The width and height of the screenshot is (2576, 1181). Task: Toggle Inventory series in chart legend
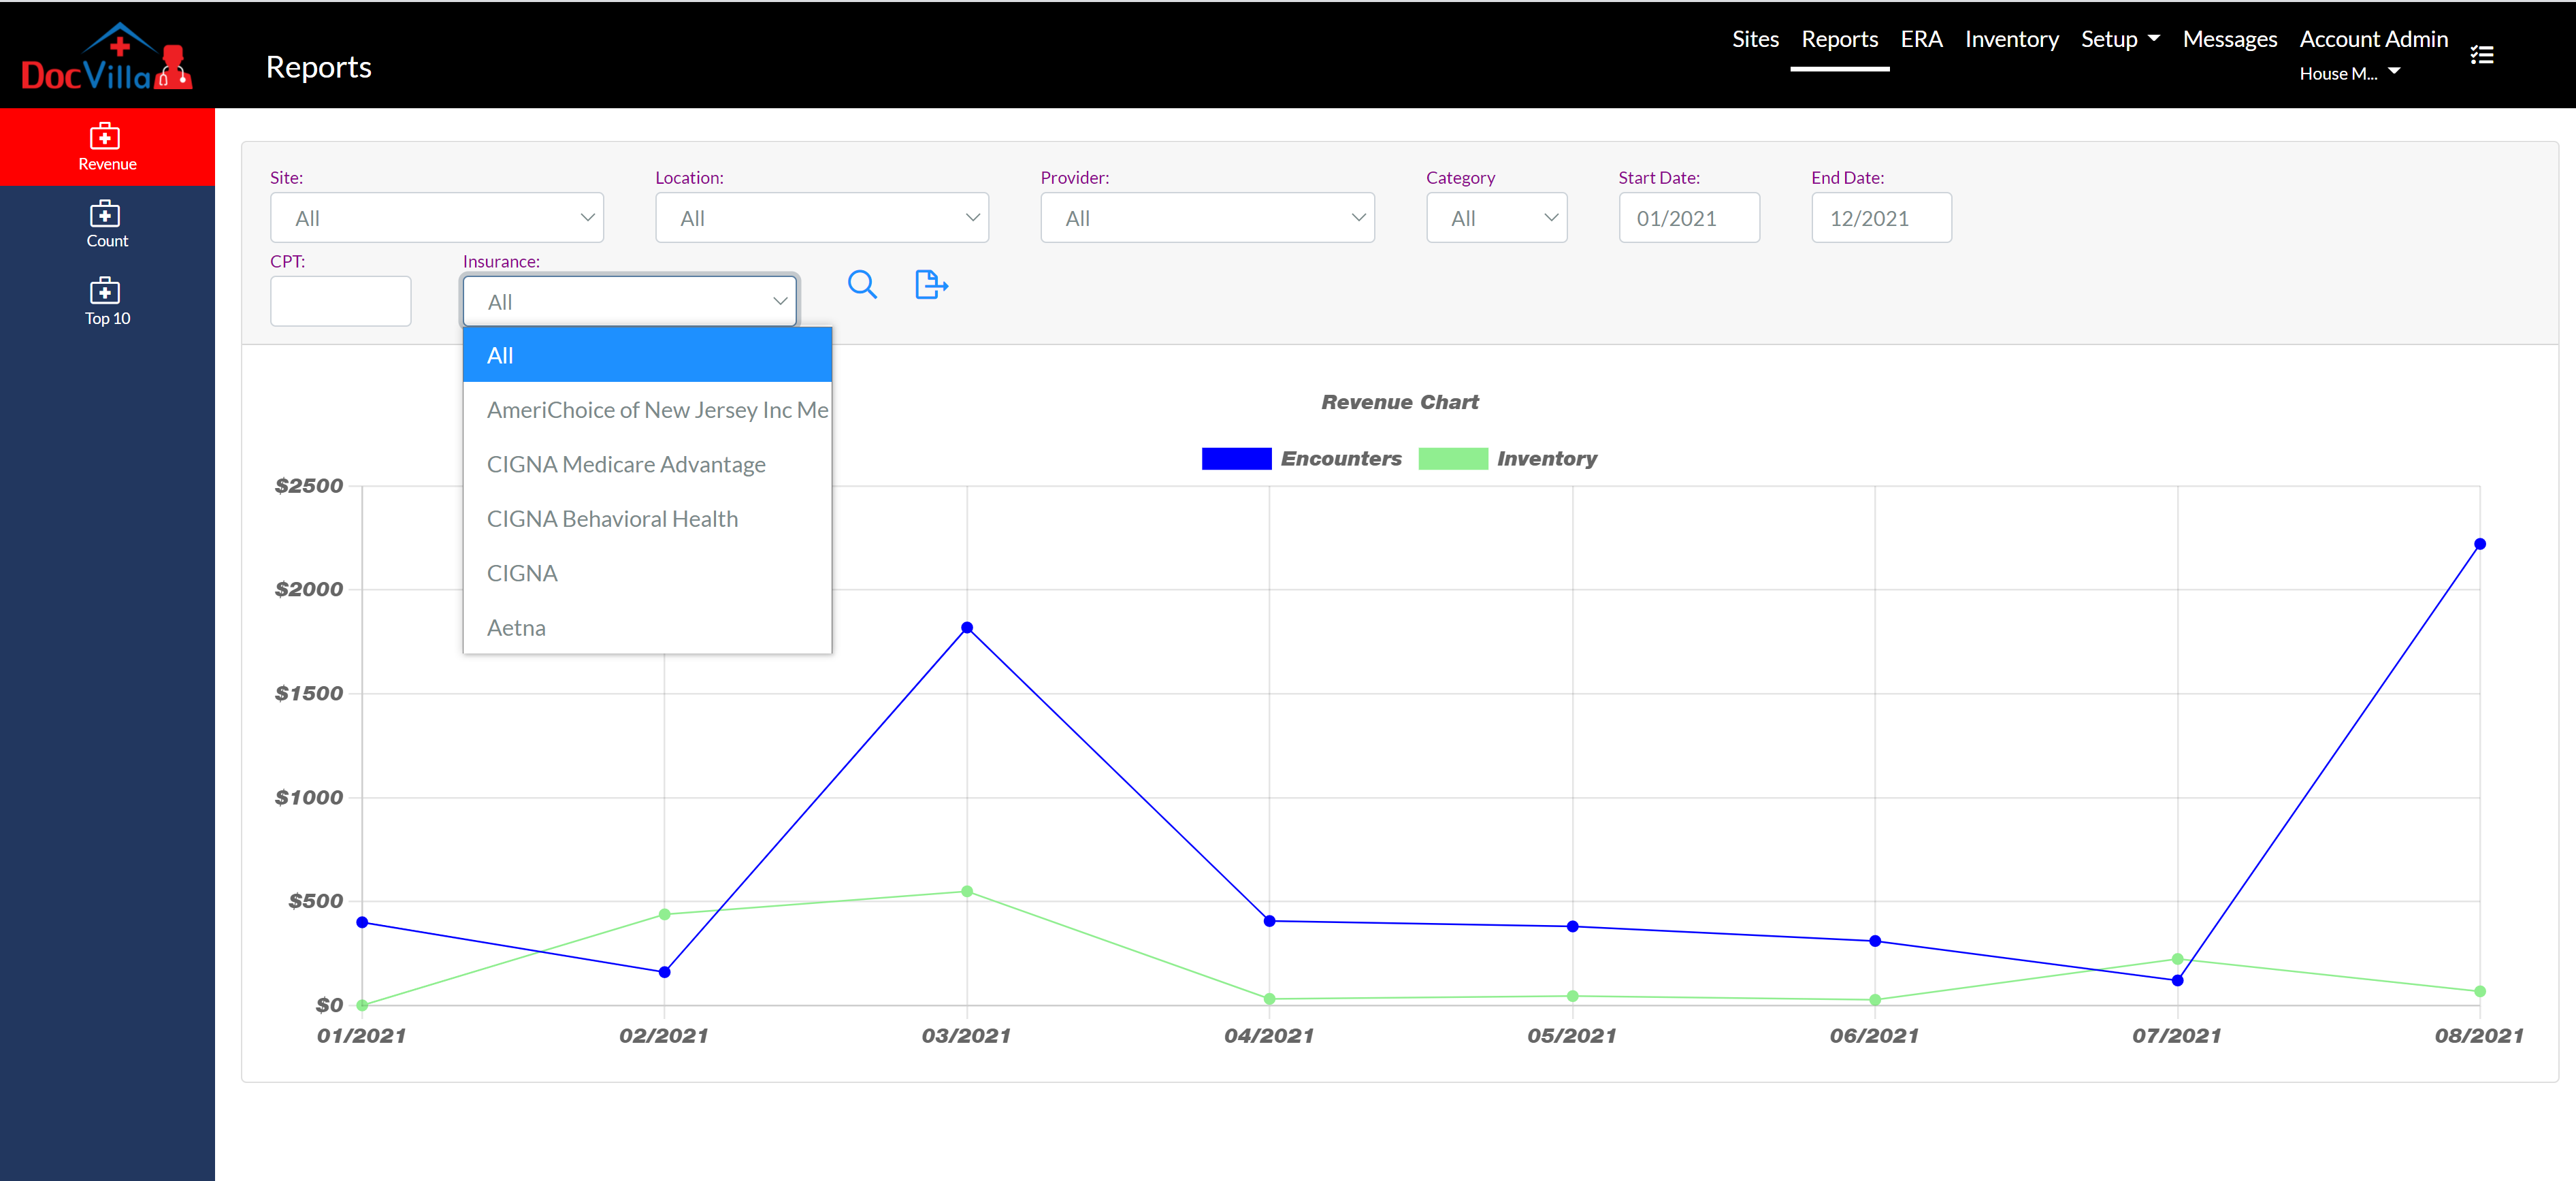pyautogui.click(x=1507, y=459)
